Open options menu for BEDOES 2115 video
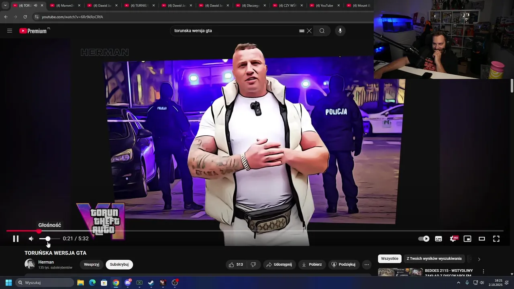Viewport: 514px width, 289px height. click(483, 271)
